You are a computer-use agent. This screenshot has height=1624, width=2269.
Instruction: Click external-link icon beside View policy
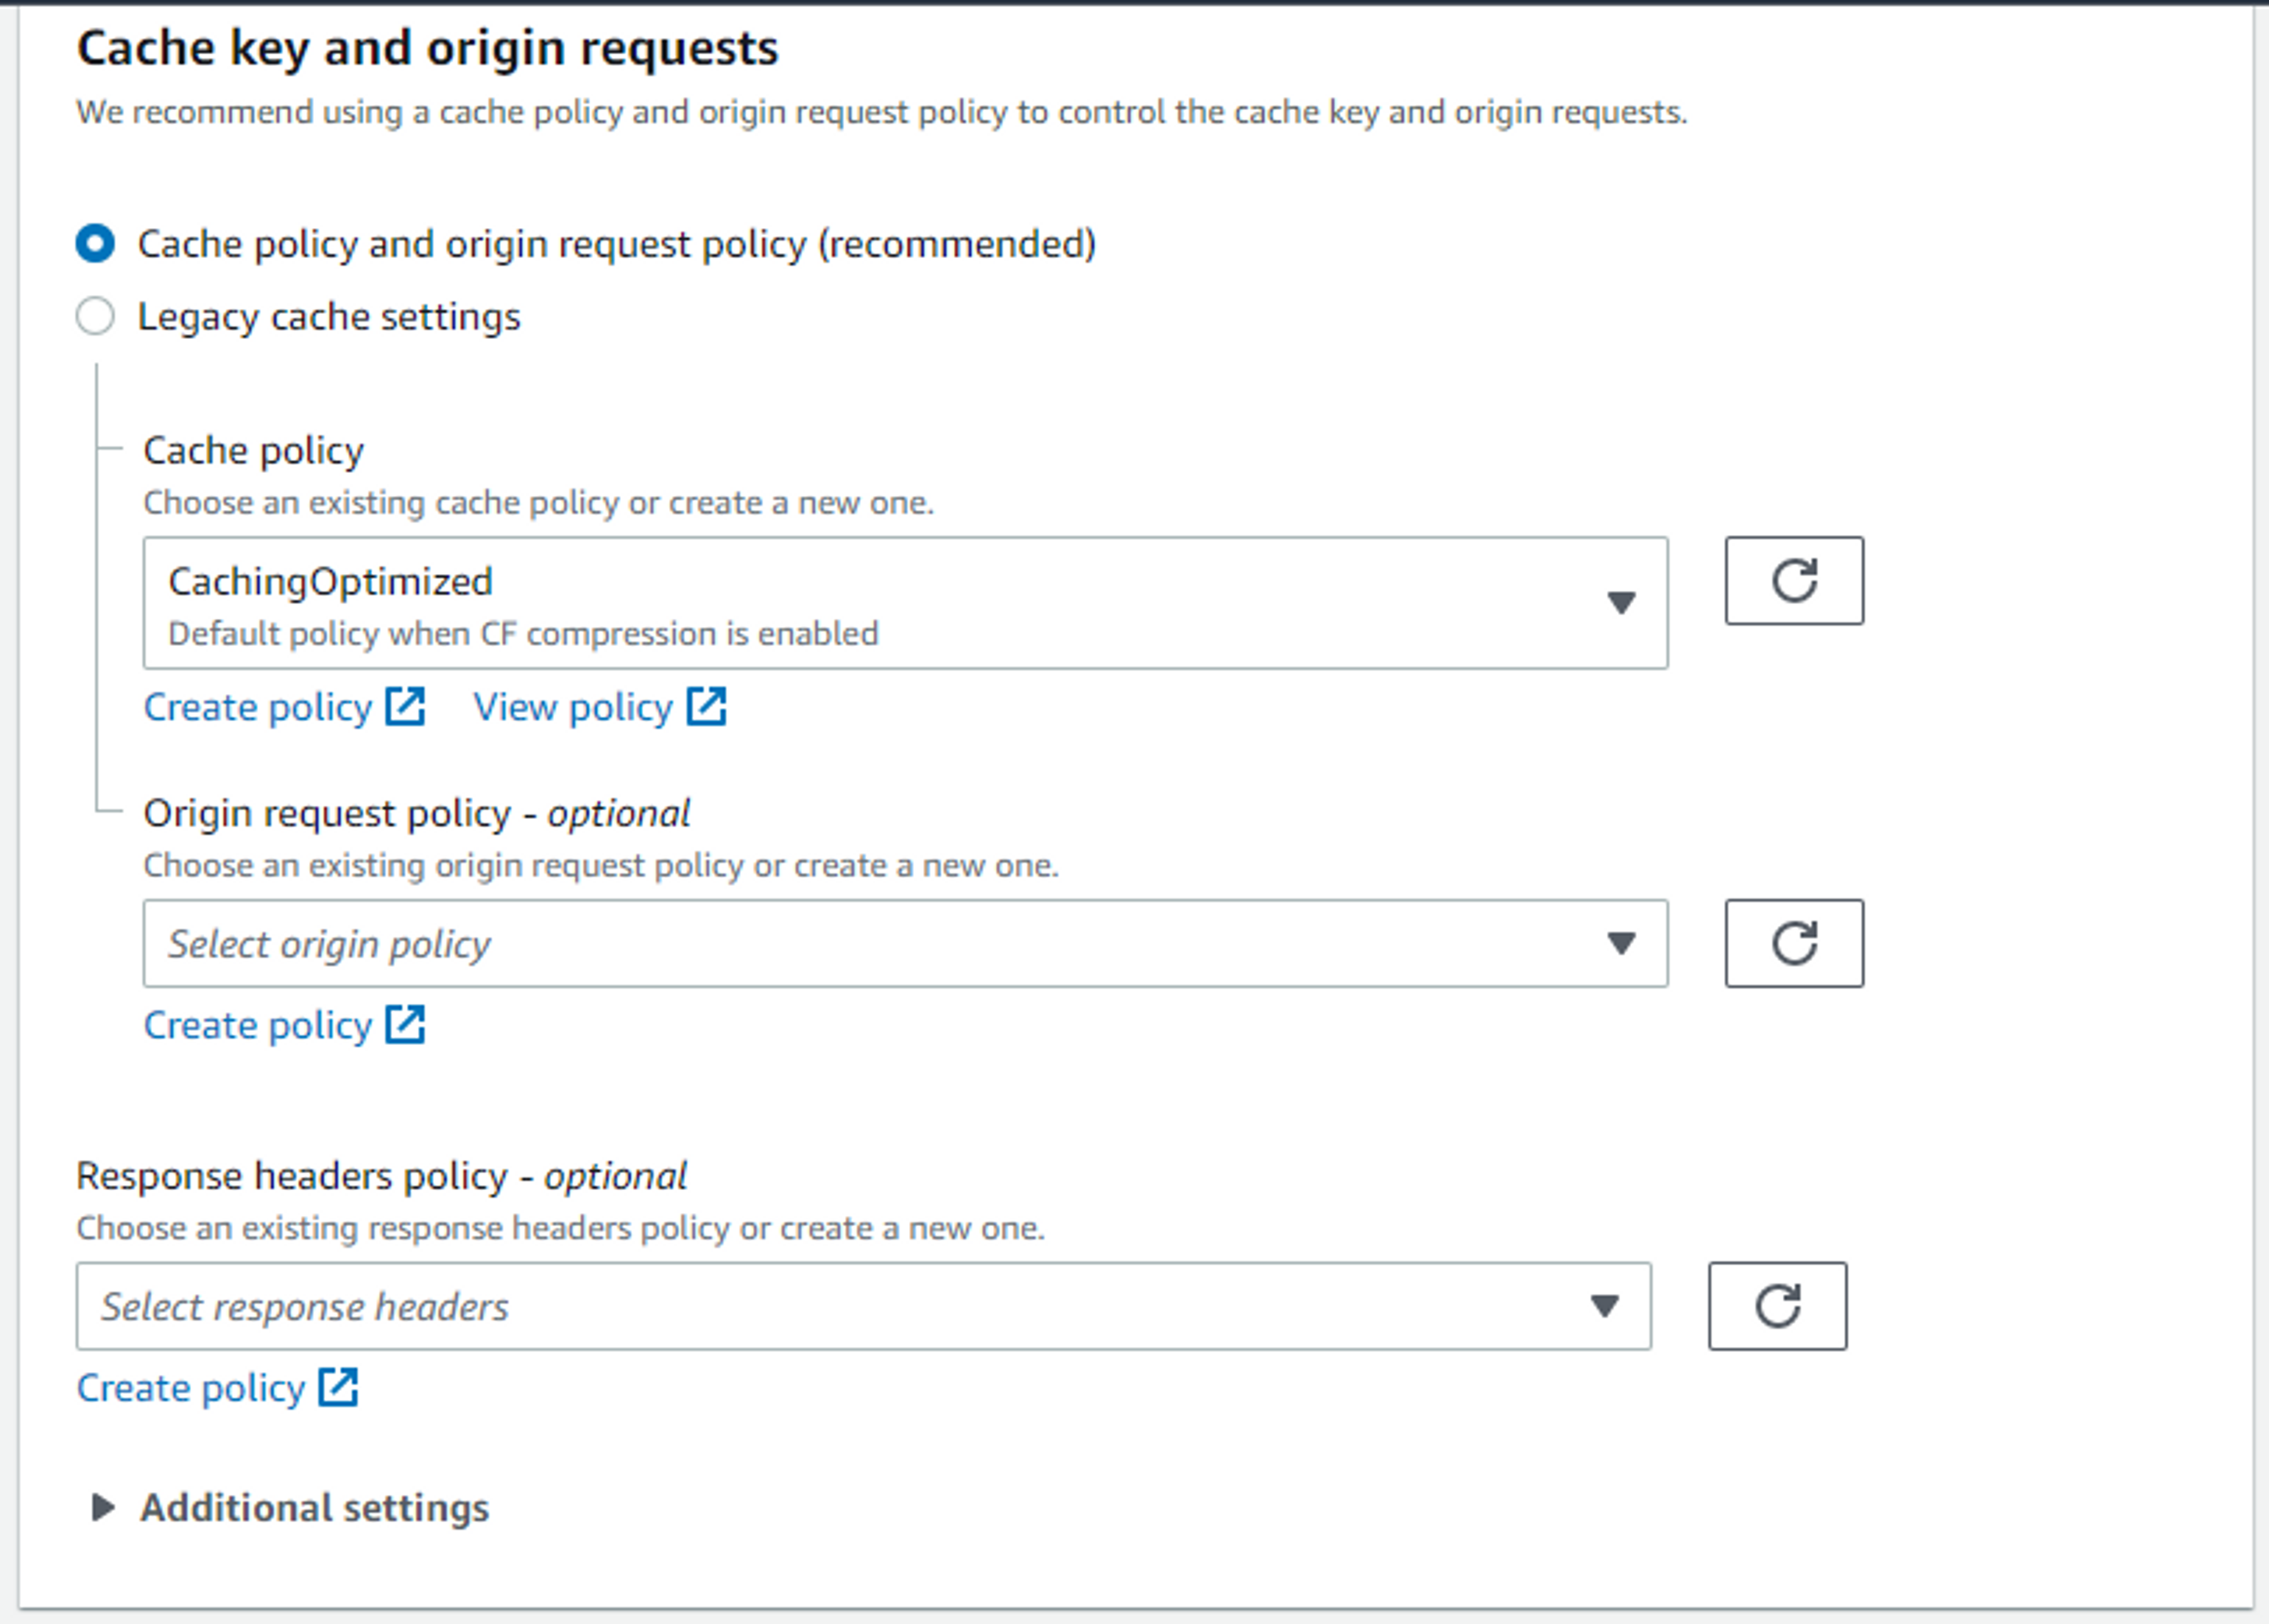(706, 706)
